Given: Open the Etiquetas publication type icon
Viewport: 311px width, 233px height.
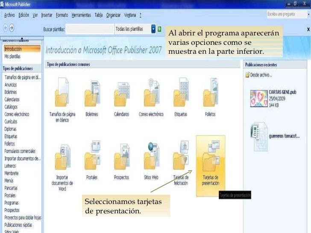Looking at the screenshot, I should coord(181,92).
